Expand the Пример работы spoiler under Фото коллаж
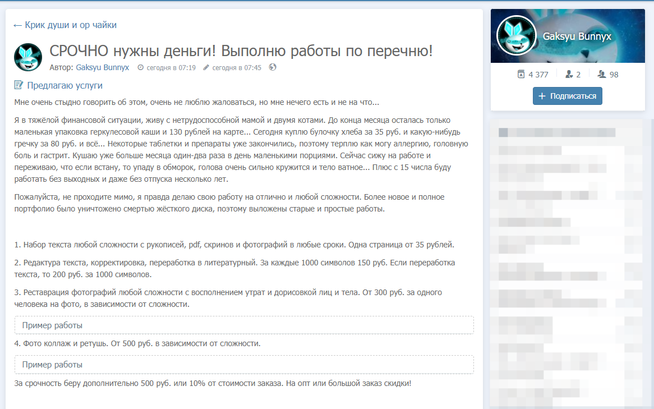 [244, 364]
